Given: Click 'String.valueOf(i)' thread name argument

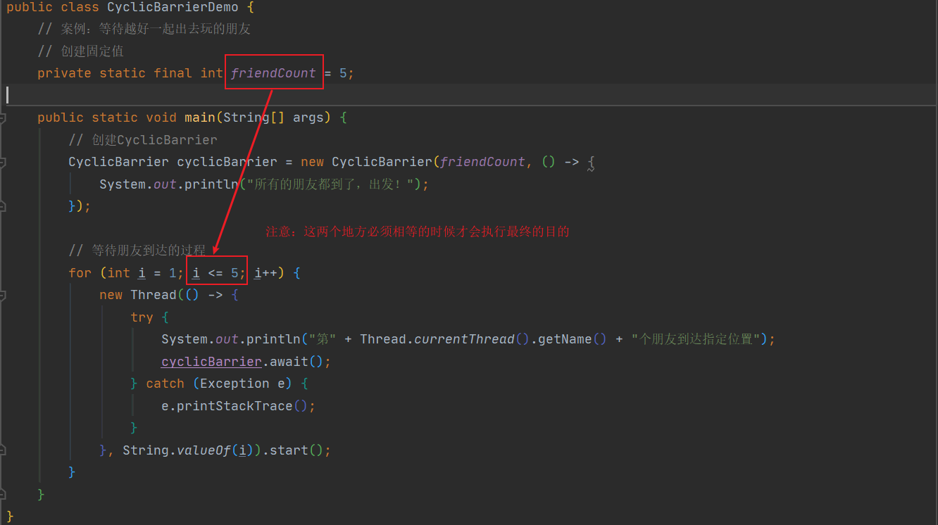Looking at the screenshot, I should 188,450.
